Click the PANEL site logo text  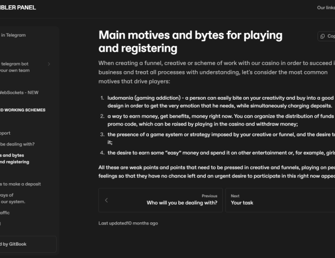(x=18, y=8)
